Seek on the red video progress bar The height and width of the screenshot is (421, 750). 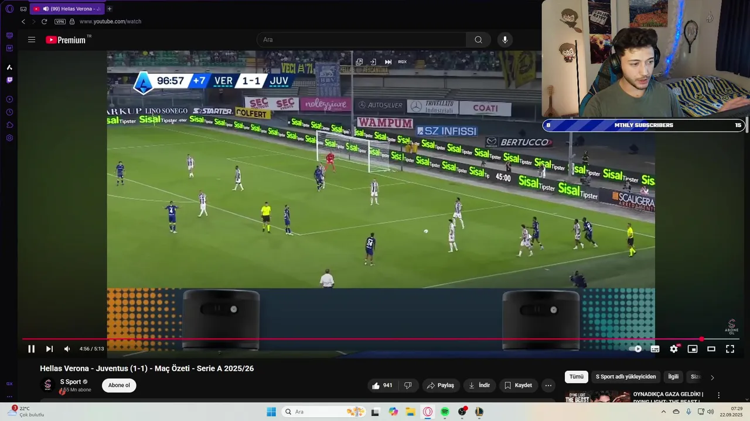coord(380,339)
